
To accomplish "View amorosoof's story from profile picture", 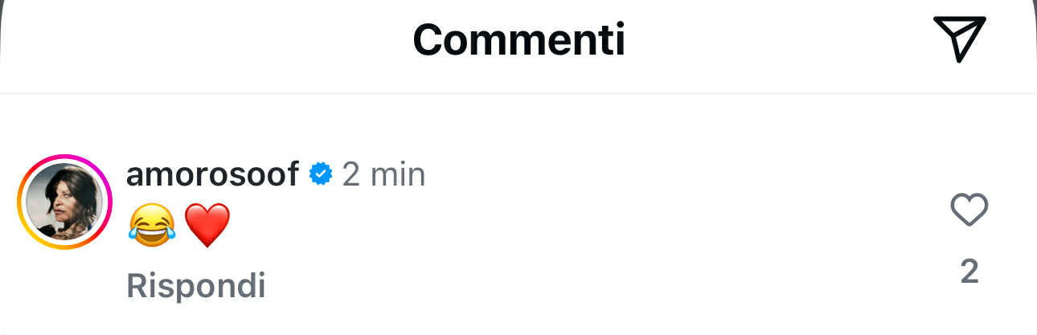I will pos(65,202).
